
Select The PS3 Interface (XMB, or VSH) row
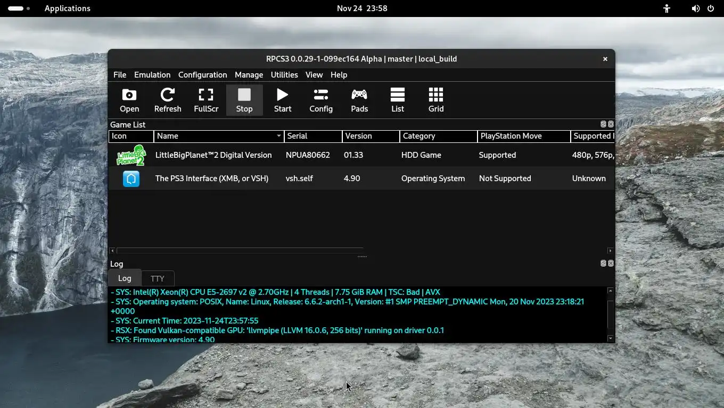(361, 178)
